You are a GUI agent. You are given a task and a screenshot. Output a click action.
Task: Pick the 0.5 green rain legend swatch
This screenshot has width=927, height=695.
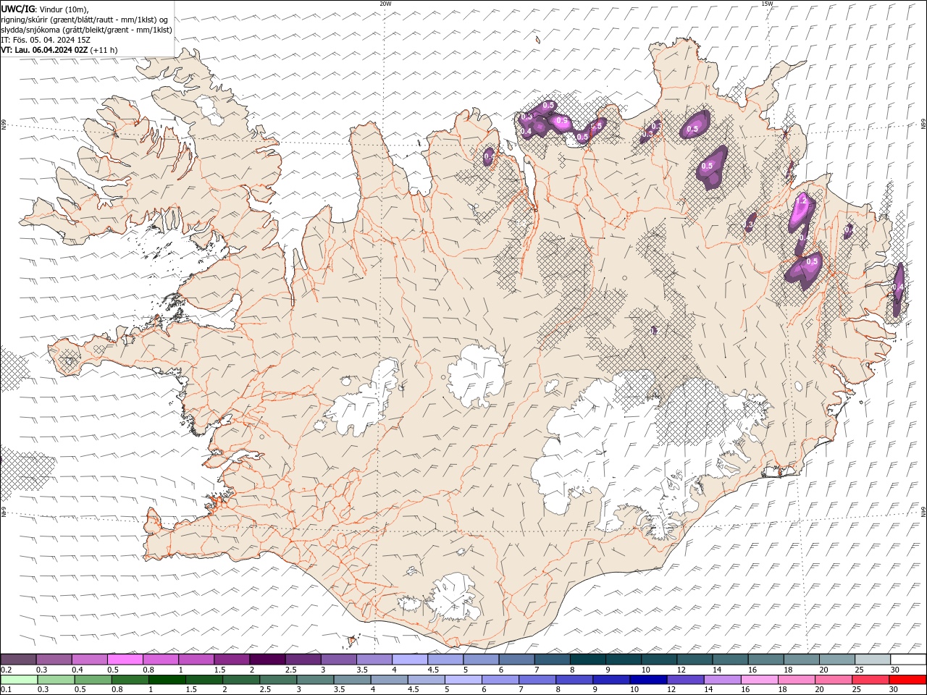tap(93, 680)
